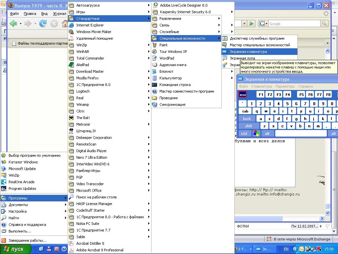338x254 pixels.
Task: Open Штирлиц IV from Programs menu
Action: tap(109, 131)
